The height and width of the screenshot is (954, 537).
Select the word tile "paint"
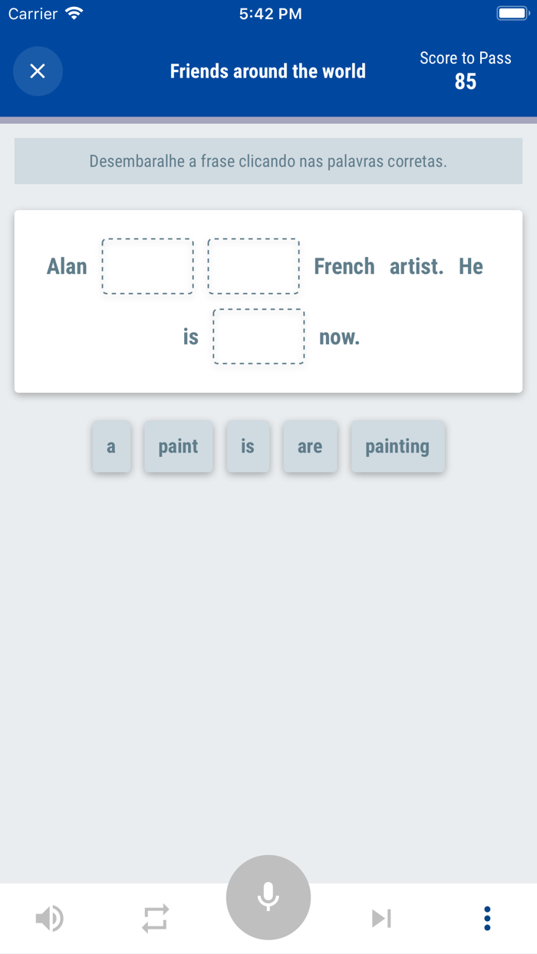click(178, 446)
